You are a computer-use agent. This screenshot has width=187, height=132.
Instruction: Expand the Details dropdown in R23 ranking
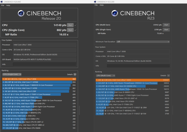click(168, 76)
